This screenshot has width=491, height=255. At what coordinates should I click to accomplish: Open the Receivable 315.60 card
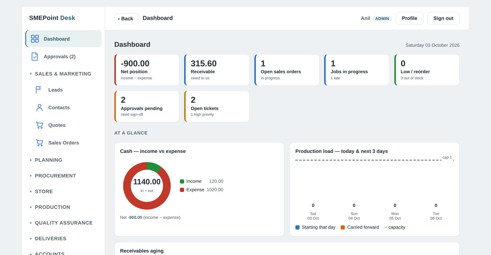pos(217,70)
